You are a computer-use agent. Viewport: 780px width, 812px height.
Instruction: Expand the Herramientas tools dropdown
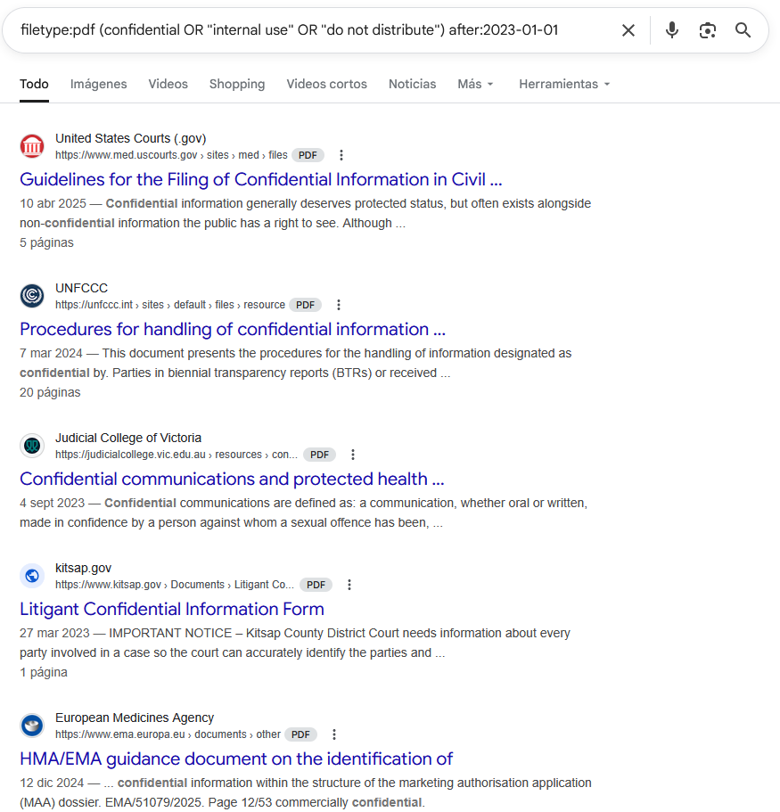564,84
